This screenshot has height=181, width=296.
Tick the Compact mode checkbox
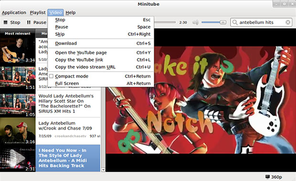pos(51,76)
